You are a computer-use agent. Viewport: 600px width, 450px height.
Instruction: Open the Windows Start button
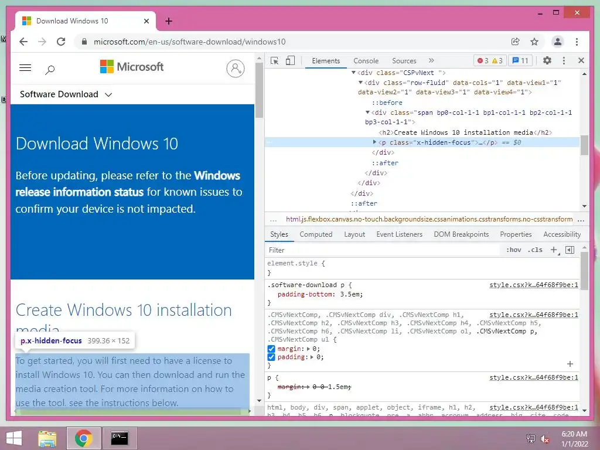[x=14, y=438]
